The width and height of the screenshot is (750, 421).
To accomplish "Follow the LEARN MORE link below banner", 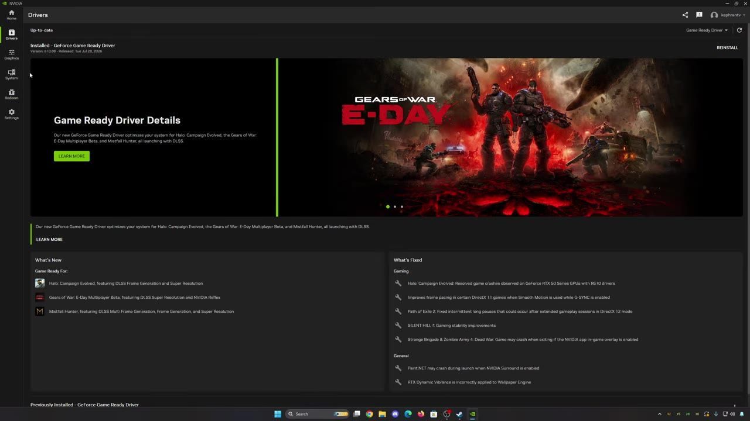I will [x=49, y=239].
